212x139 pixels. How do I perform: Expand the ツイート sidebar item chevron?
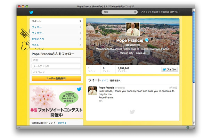click(80, 21)
